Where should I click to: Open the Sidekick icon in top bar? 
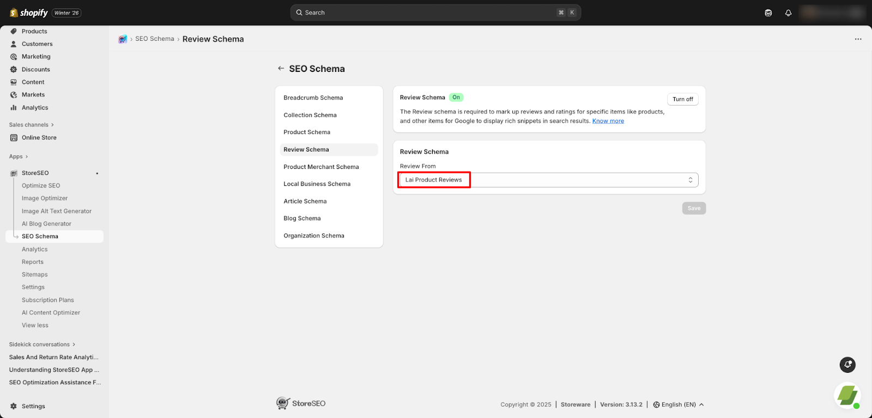click(768, 13)
